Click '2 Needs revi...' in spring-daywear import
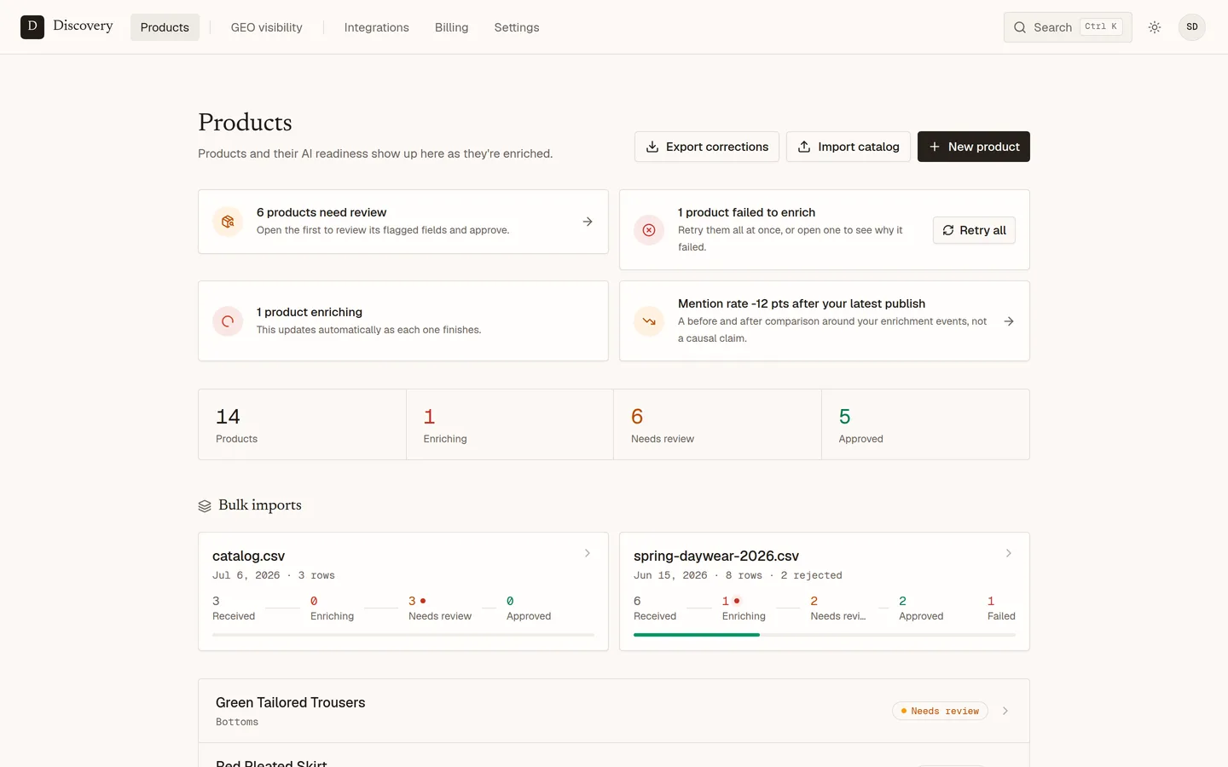 pyautogui.click(x=837, y=608)
